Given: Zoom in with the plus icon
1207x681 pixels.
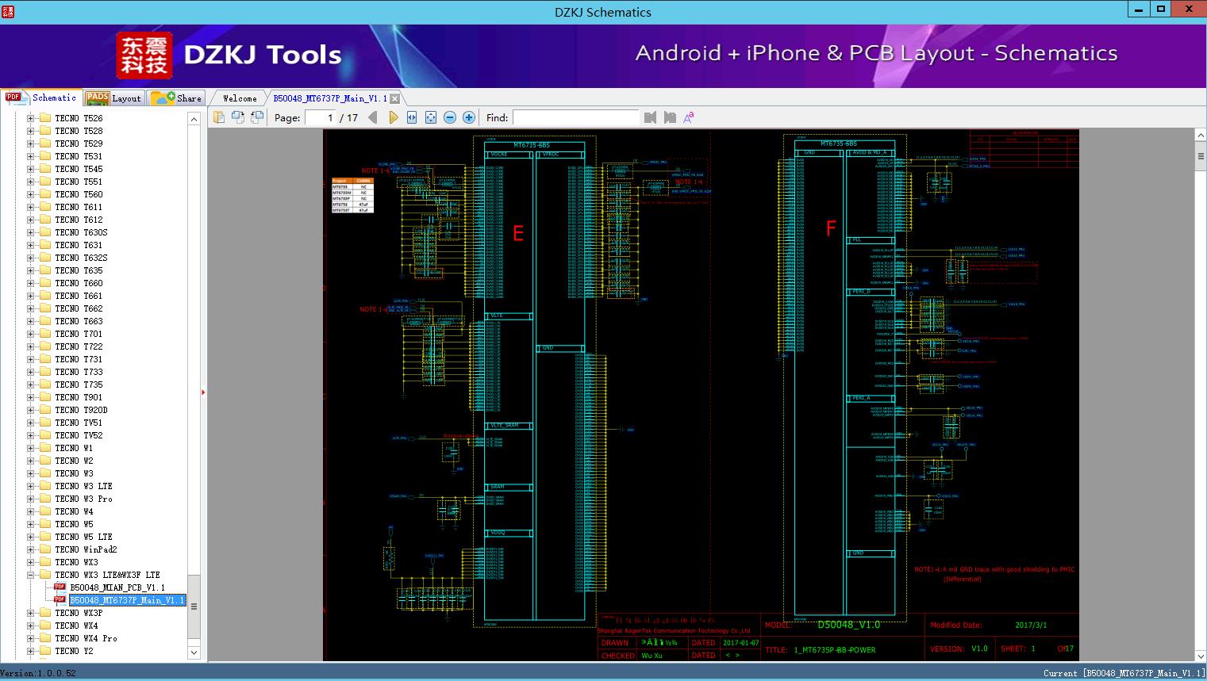Looking at the screenshot, I should 469,117.
